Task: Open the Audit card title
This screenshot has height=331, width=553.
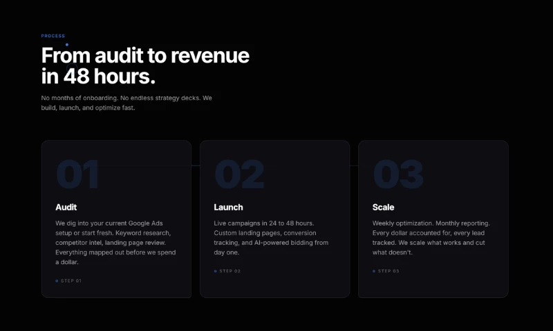Action: pyautogui.click(x=66, y=207)
